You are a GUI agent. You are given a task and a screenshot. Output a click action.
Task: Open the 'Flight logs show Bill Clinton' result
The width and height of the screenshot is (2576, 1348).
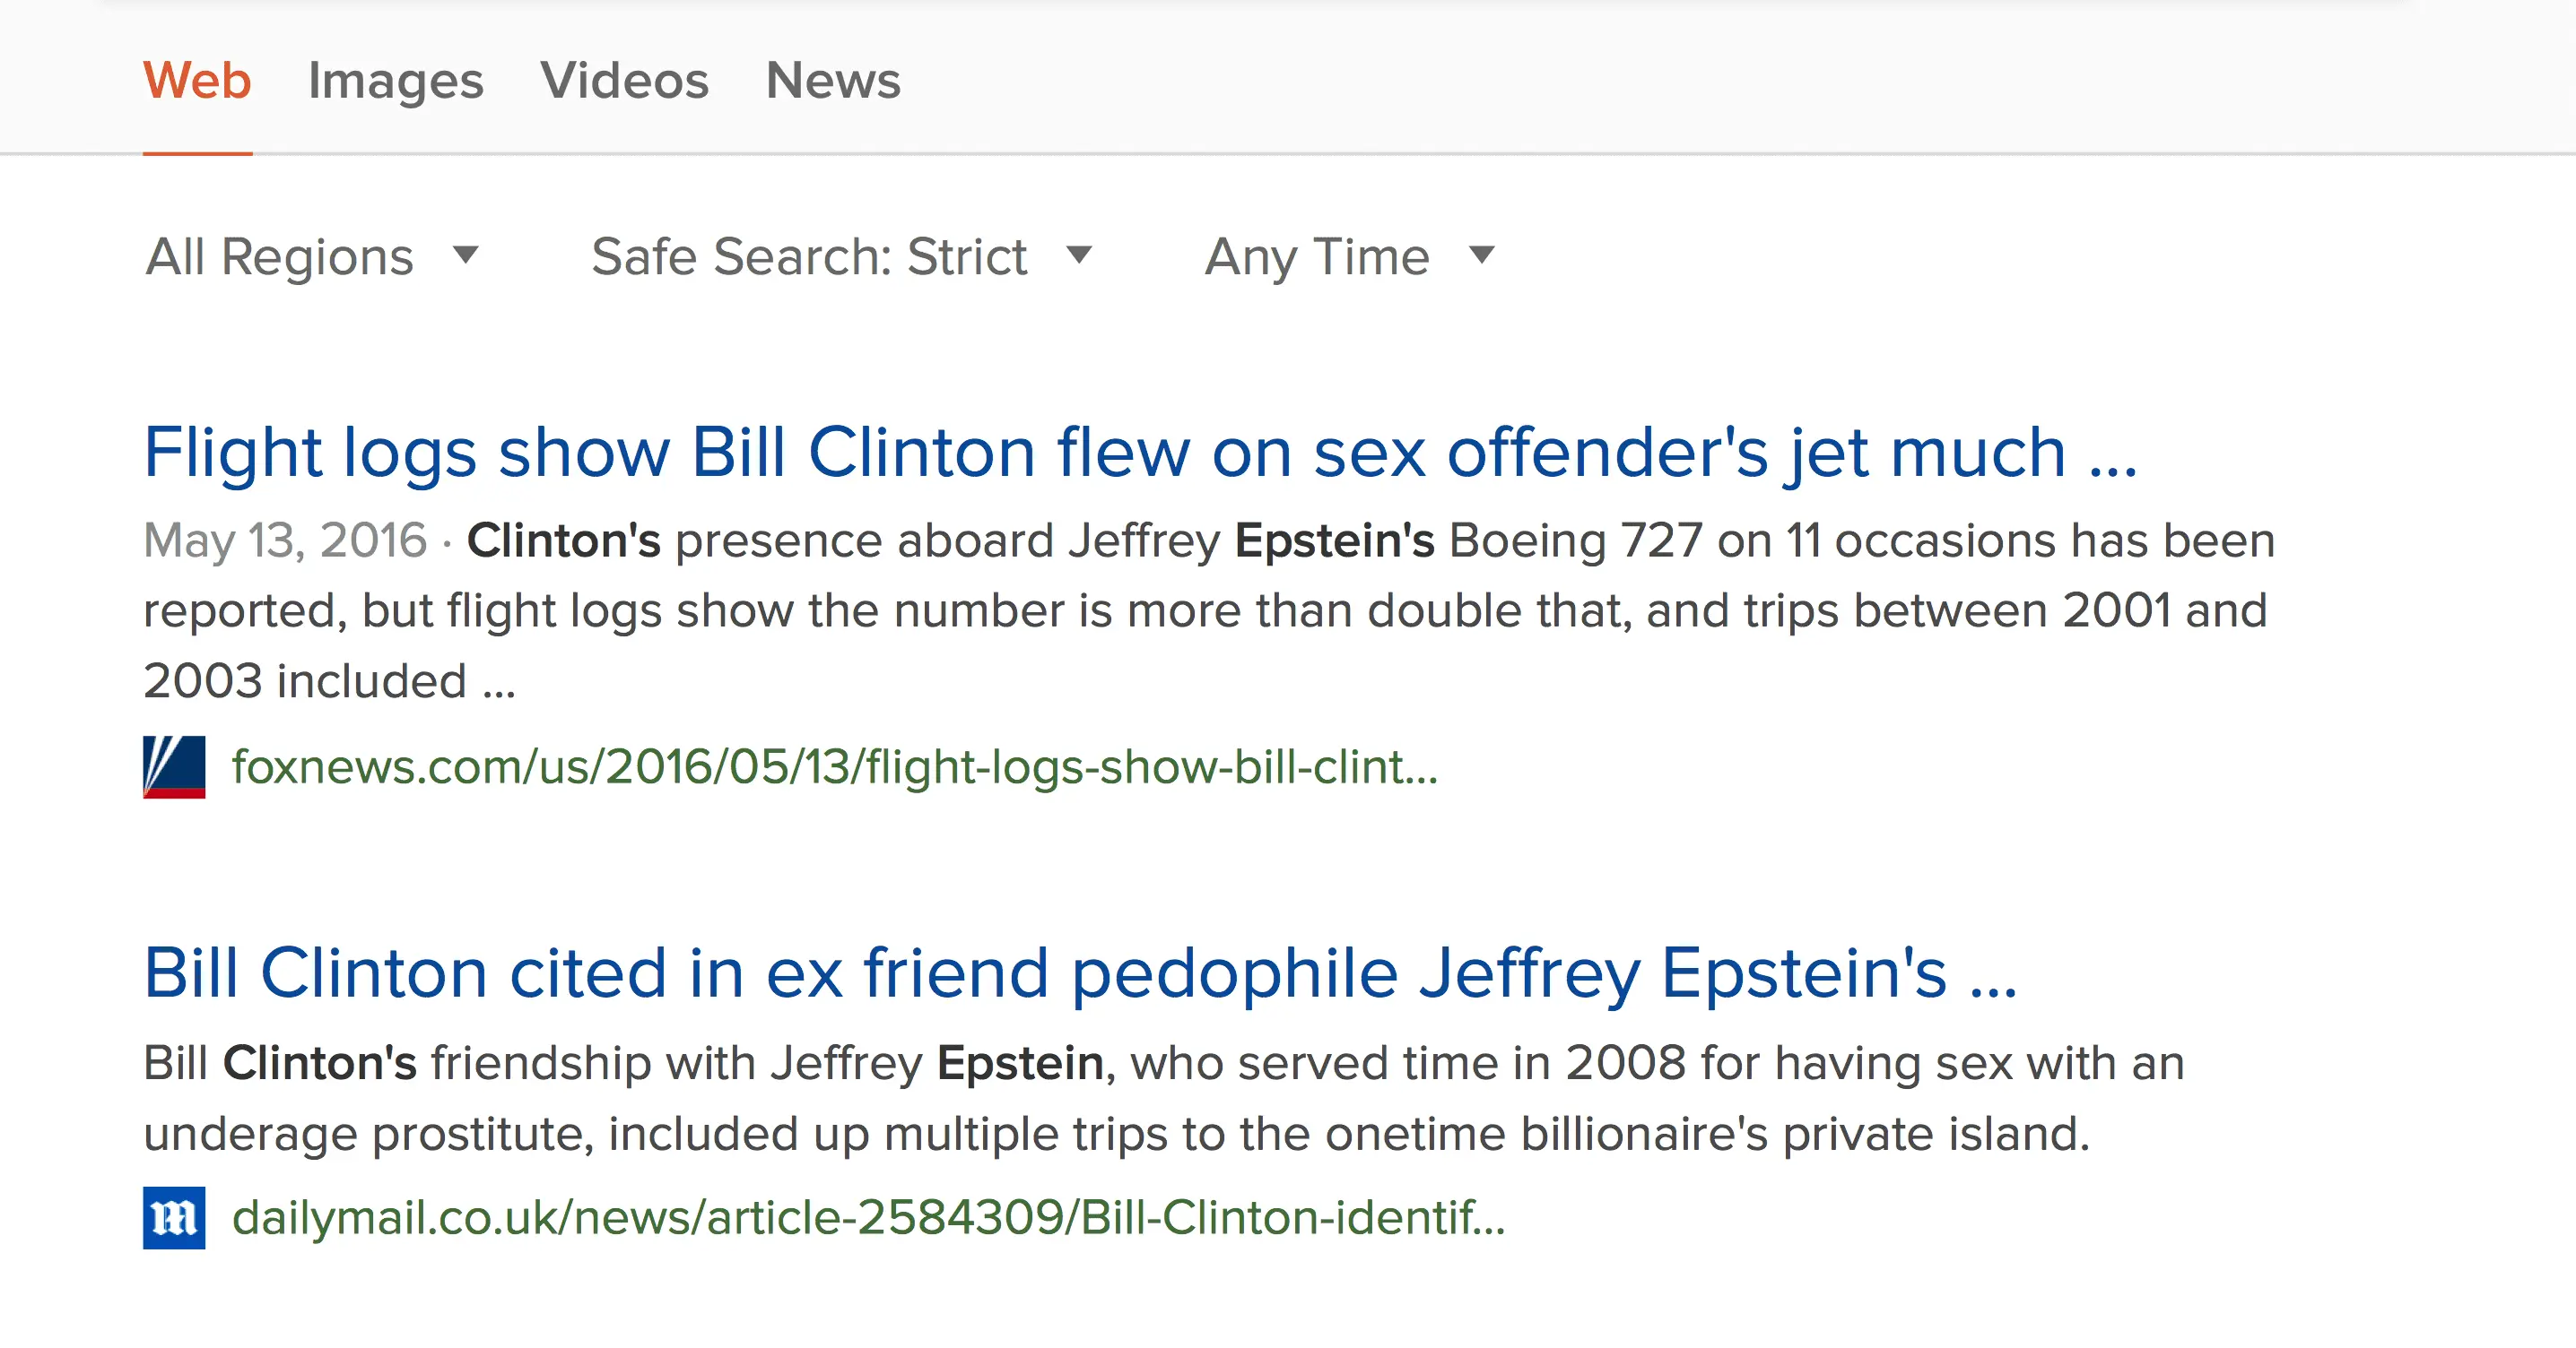[1140, 453]
